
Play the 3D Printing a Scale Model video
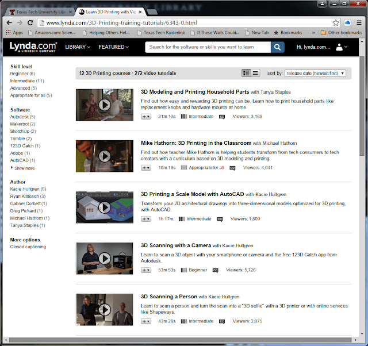tap(105, 207)
